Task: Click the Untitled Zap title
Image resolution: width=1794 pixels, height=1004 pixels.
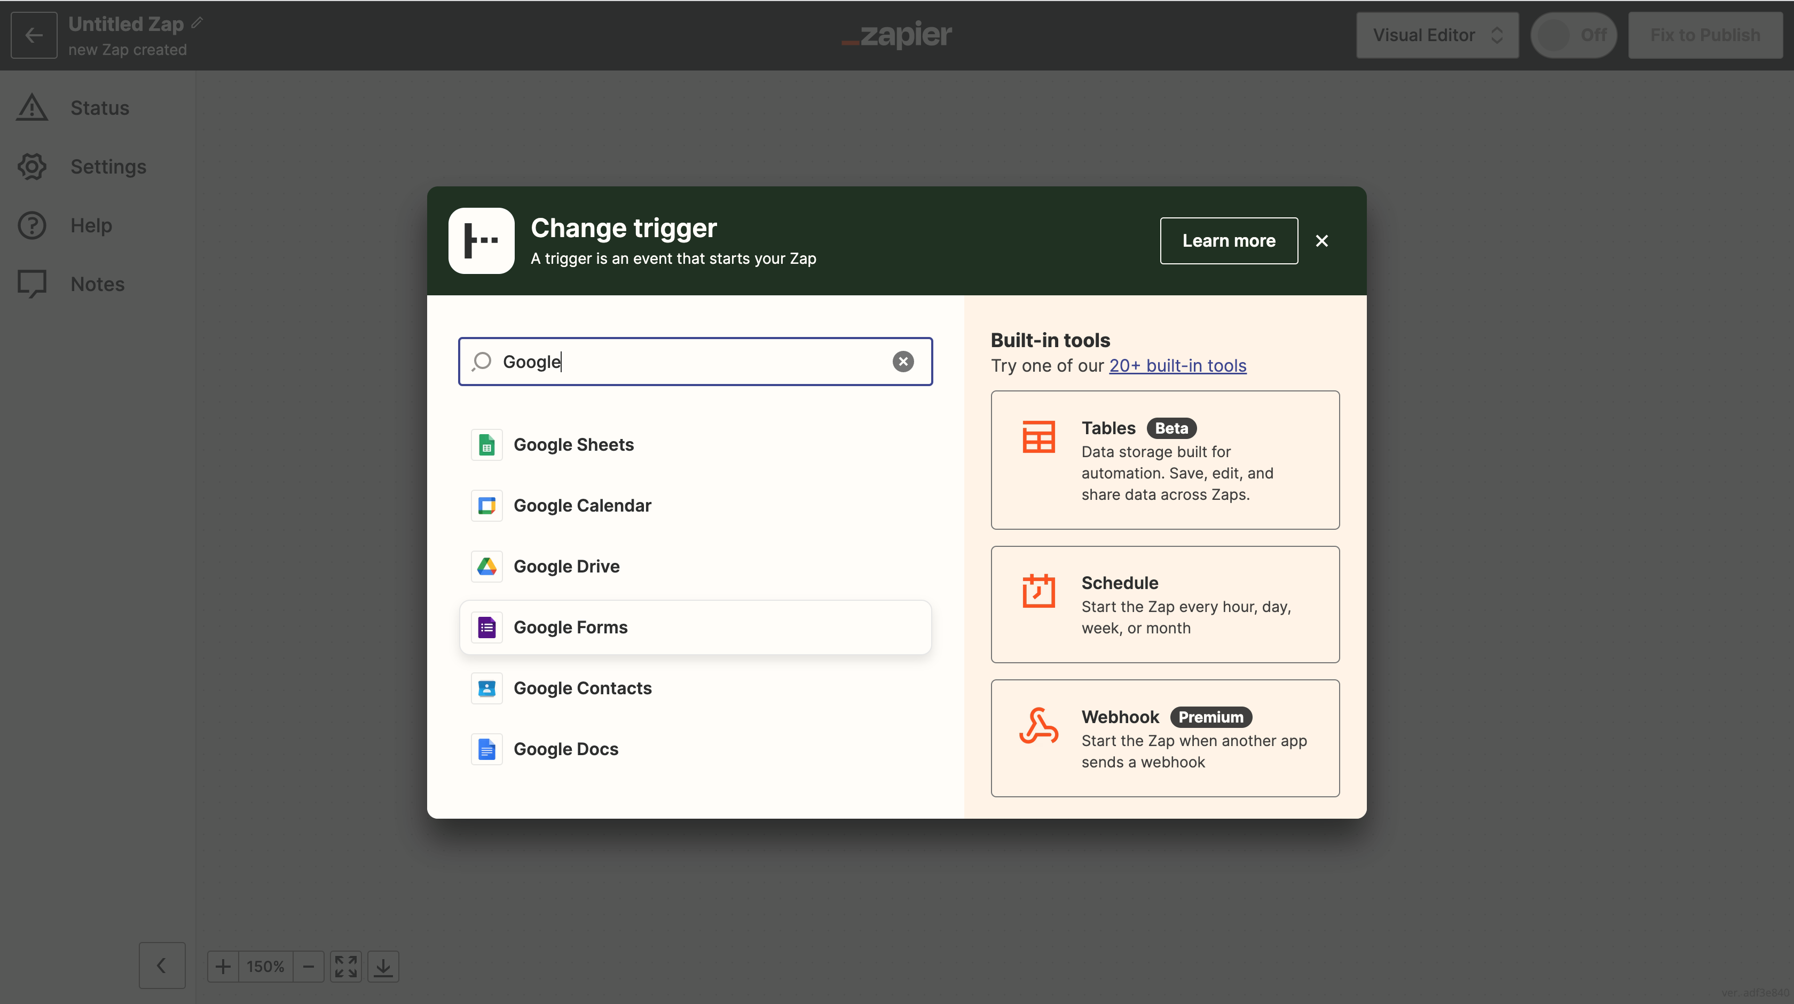Action: click(x=126, y=23)
